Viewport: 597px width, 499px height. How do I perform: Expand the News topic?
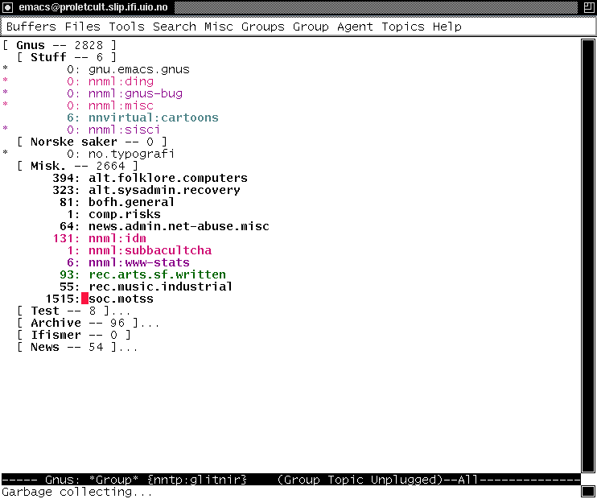click(x=77, y=348)
